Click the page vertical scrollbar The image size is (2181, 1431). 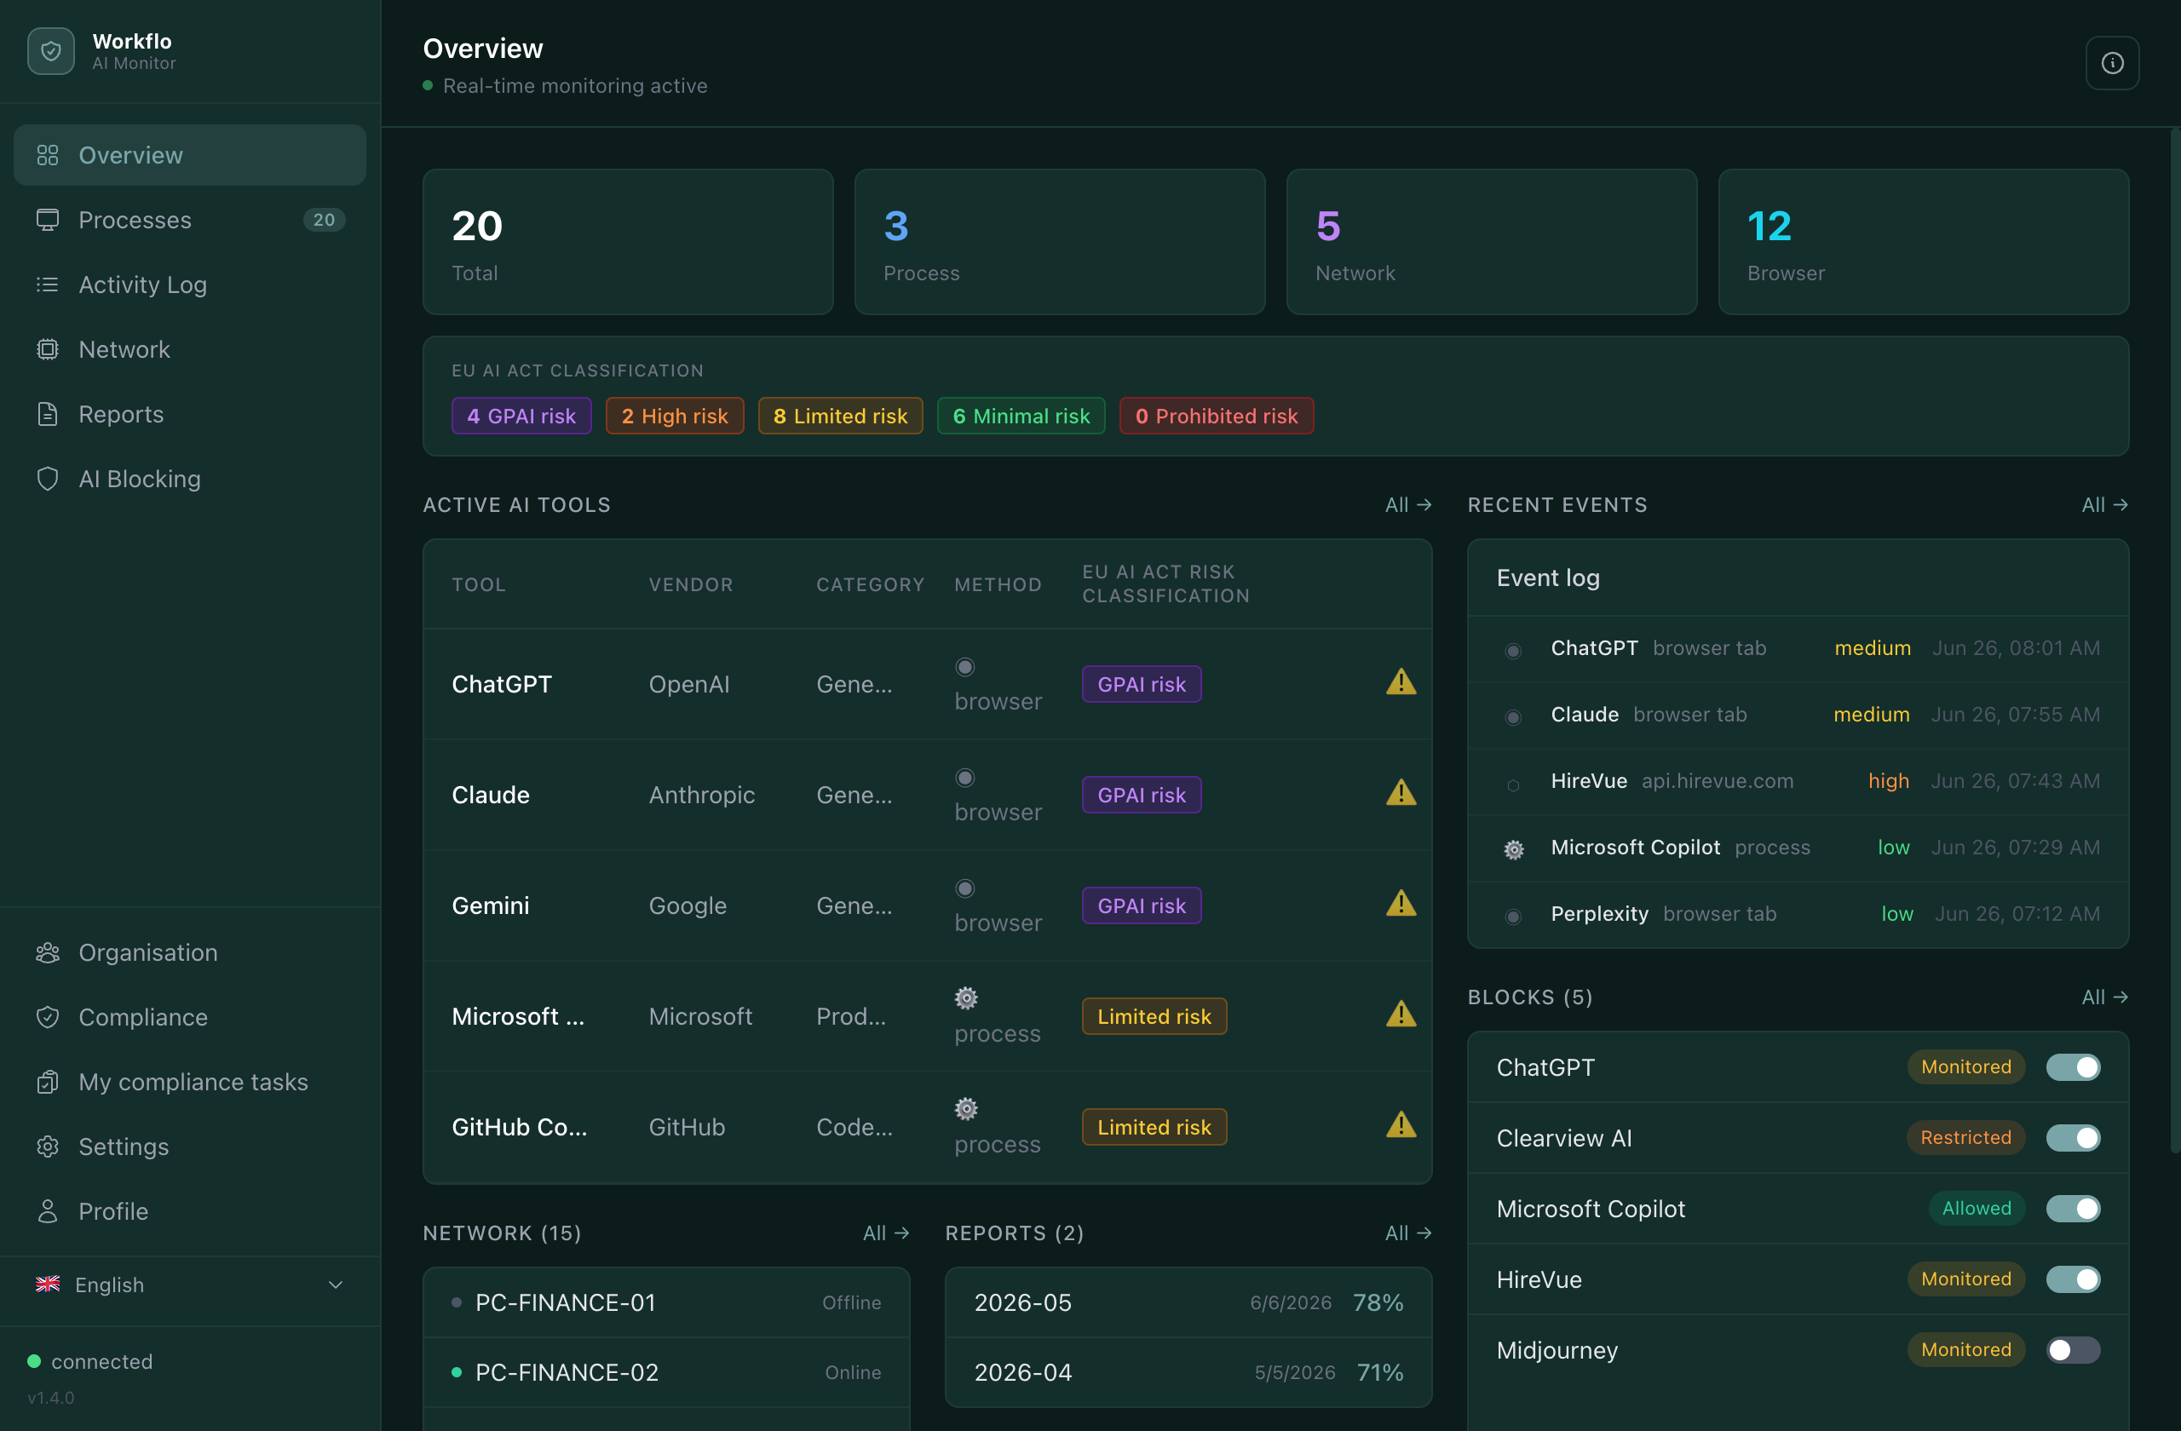[2174, 641]
